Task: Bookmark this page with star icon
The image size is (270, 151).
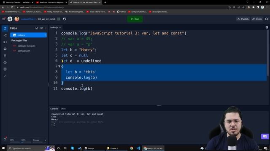Action: point(243,8)
